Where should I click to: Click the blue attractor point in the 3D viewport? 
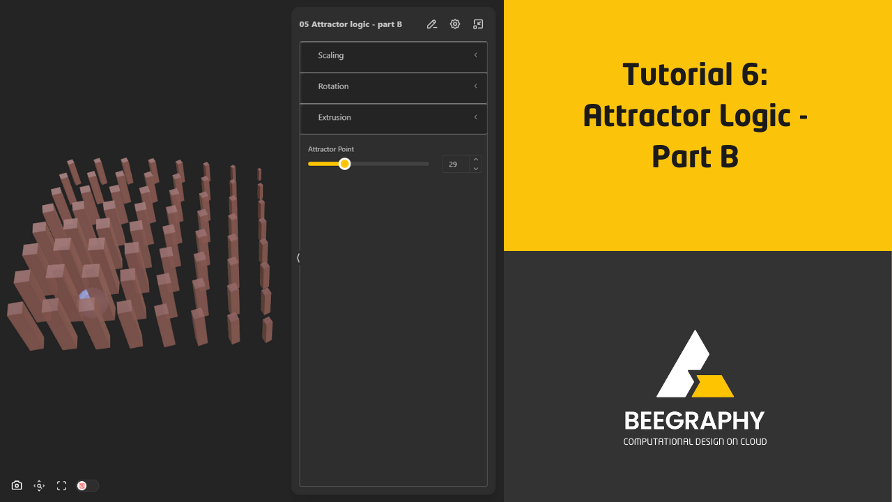84,296
